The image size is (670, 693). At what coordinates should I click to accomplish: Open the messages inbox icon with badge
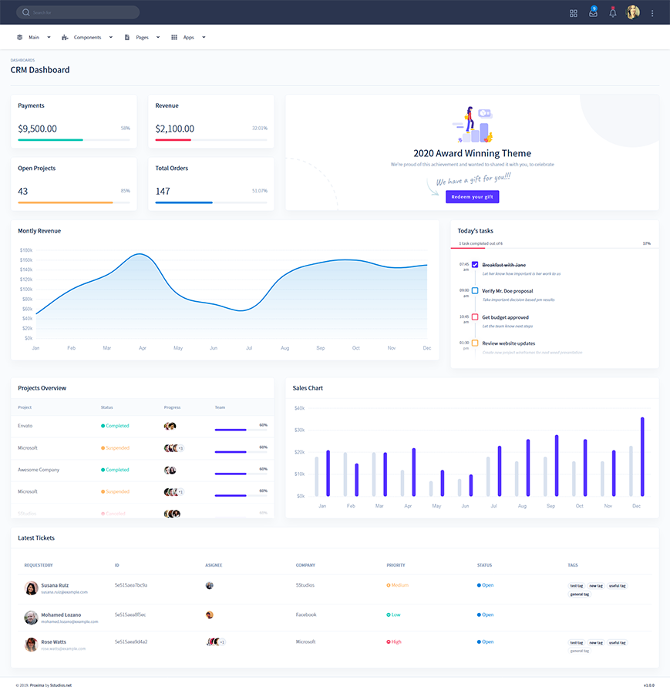tap(593, 12)
